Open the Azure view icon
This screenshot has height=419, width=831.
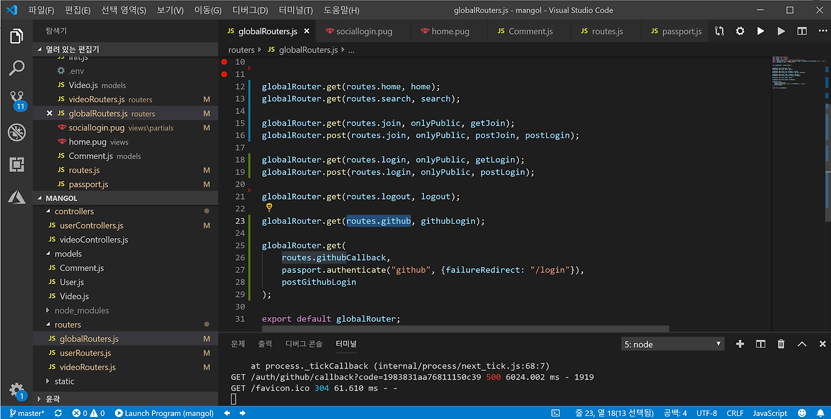pyautogui.click(x=16, y=197)
